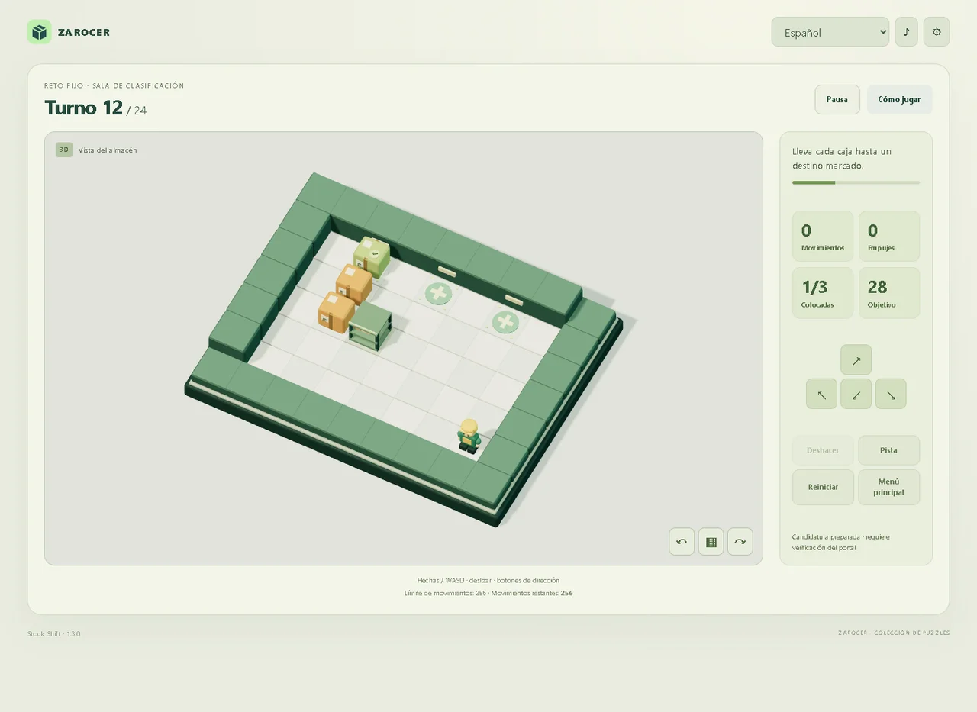Viewport: 977px width, 712px height.
Task: Rotate the warehouse view counterclockwise
Action: click(682, 542)
